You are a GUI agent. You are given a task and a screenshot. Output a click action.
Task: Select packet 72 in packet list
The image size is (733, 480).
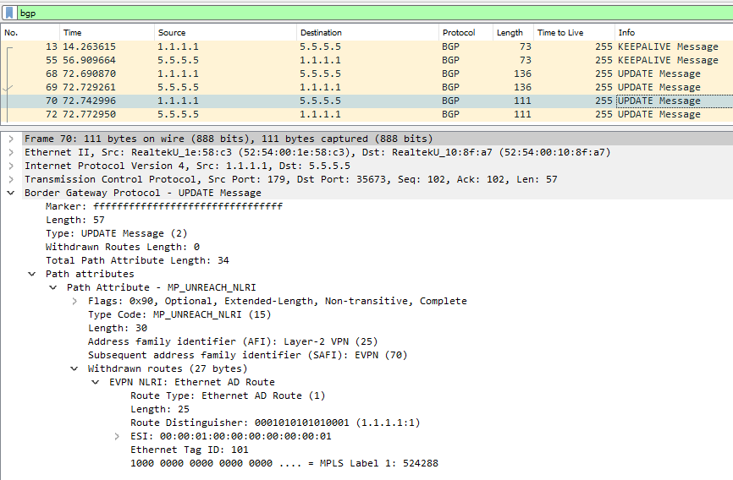click(x=339, y=114)
